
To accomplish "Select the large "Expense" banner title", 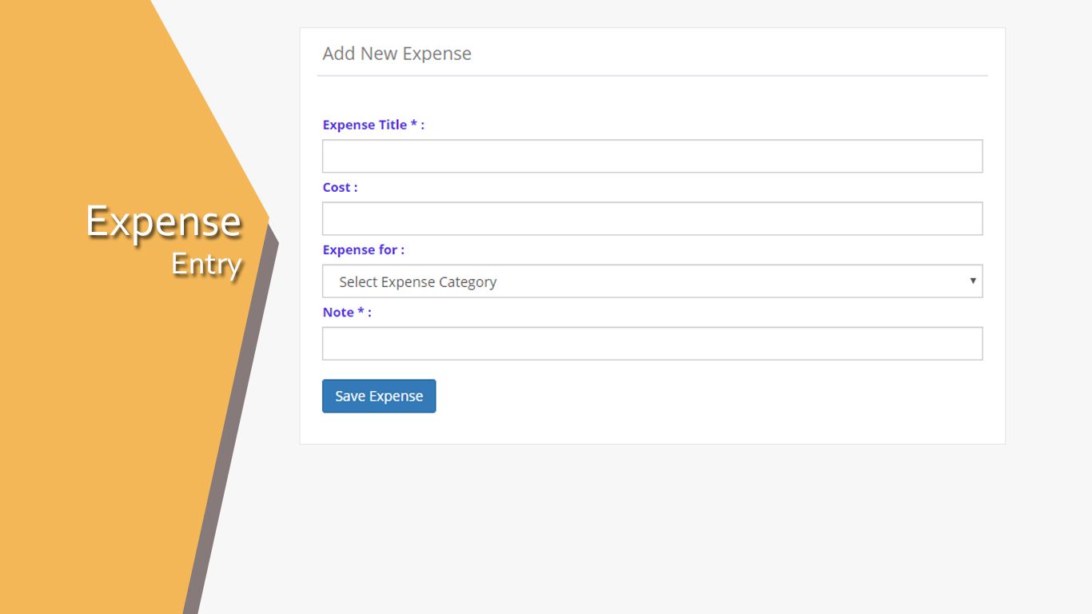I will (164, 221).
